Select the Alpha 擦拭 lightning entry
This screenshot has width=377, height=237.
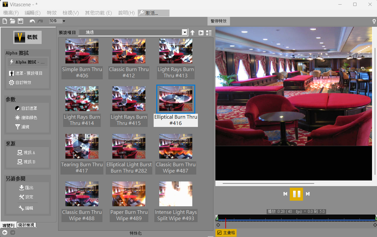(27, 62)
